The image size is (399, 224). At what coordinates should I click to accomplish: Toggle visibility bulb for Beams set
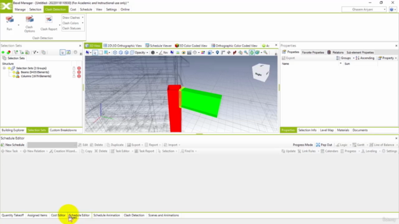(x=14, y=72)
